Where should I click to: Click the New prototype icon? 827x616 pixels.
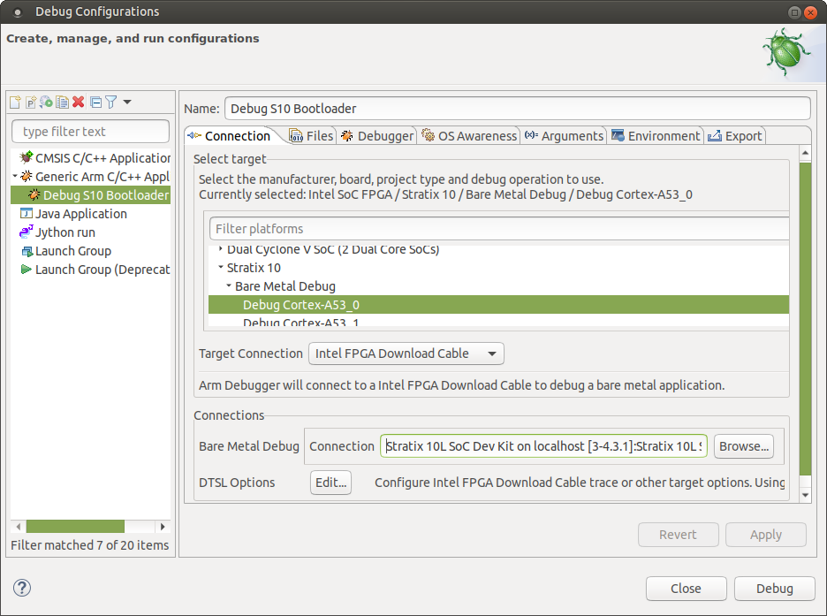click(30, 103)
